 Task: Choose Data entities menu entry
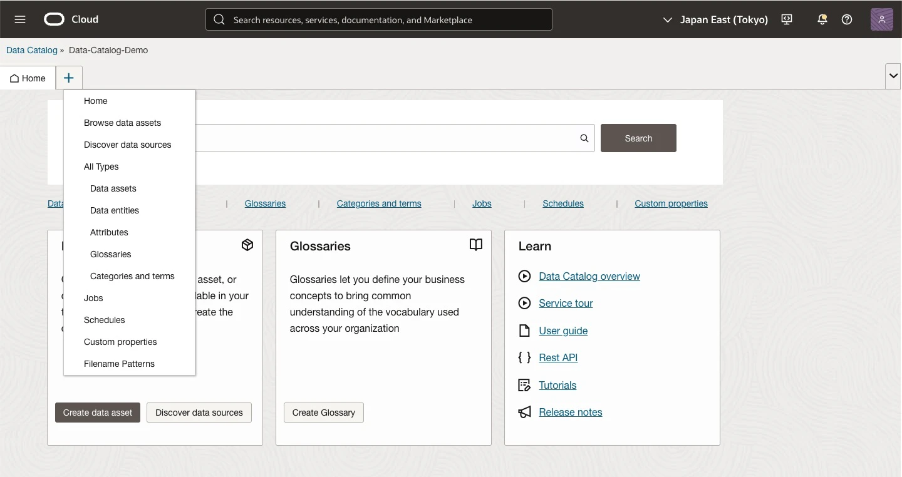129,210
